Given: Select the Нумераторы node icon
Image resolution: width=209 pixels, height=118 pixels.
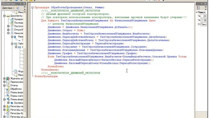Looking at the screenshot, I should tap(12, 19).
